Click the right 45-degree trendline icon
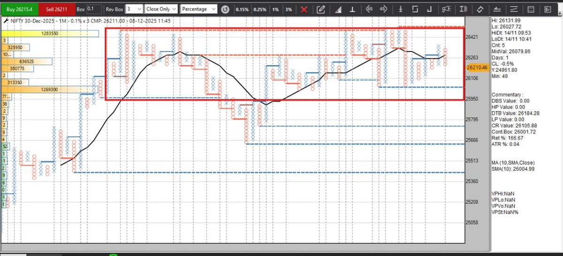 coord(383,9)
